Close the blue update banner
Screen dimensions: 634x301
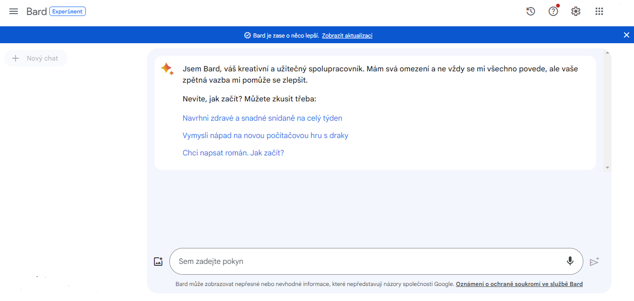click(626, 35)
